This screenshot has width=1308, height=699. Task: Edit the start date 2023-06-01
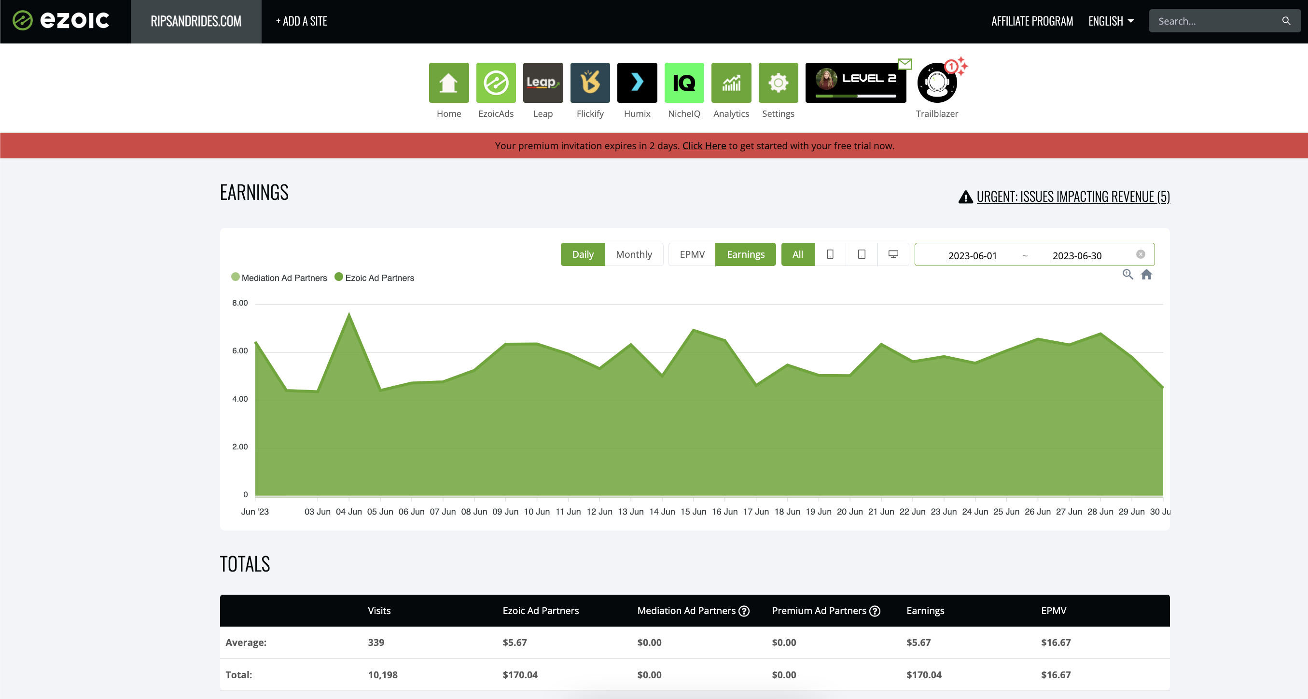pos(973,255)
